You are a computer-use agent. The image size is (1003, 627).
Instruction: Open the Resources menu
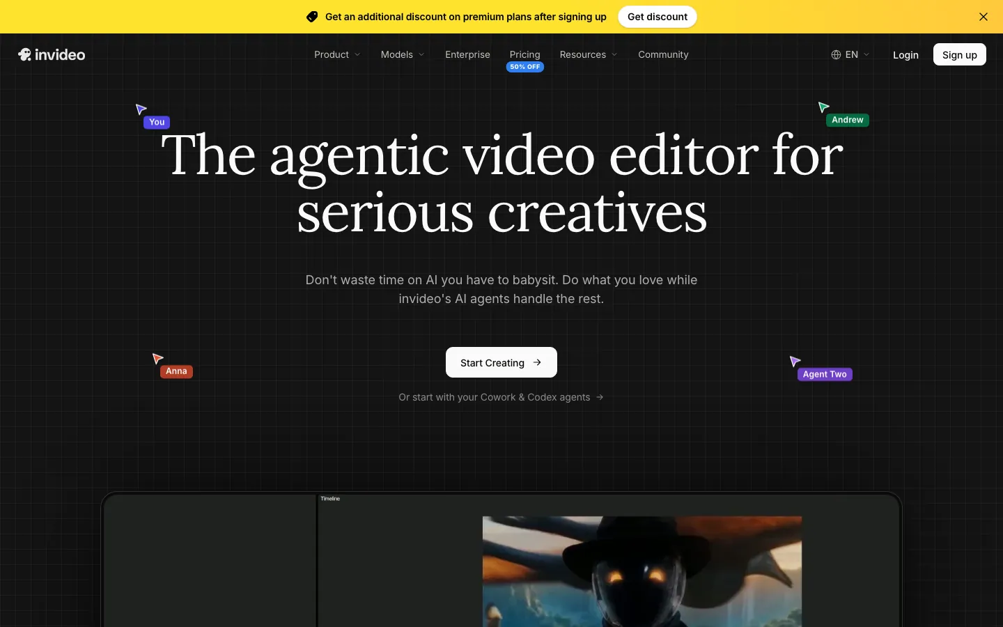click(589, 54)
